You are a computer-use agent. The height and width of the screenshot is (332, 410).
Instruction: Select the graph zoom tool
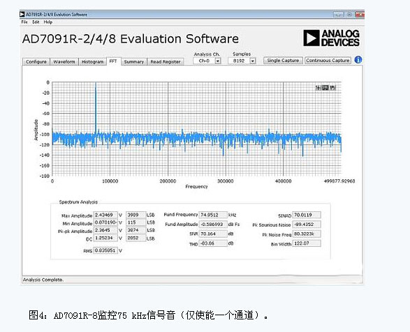point(325,88)
